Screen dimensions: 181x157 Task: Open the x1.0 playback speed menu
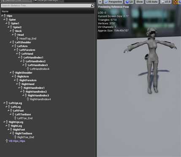tap(166, 2)
